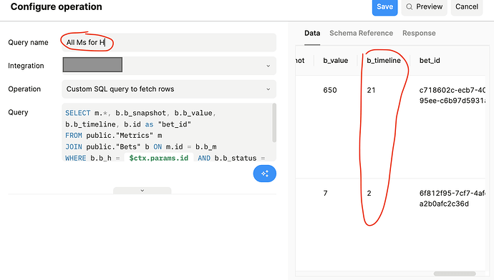Viewport: 494px width, 280px height.
Task: Click the horizontal scrollbar of the data table
Action: [x=455, y=274]
